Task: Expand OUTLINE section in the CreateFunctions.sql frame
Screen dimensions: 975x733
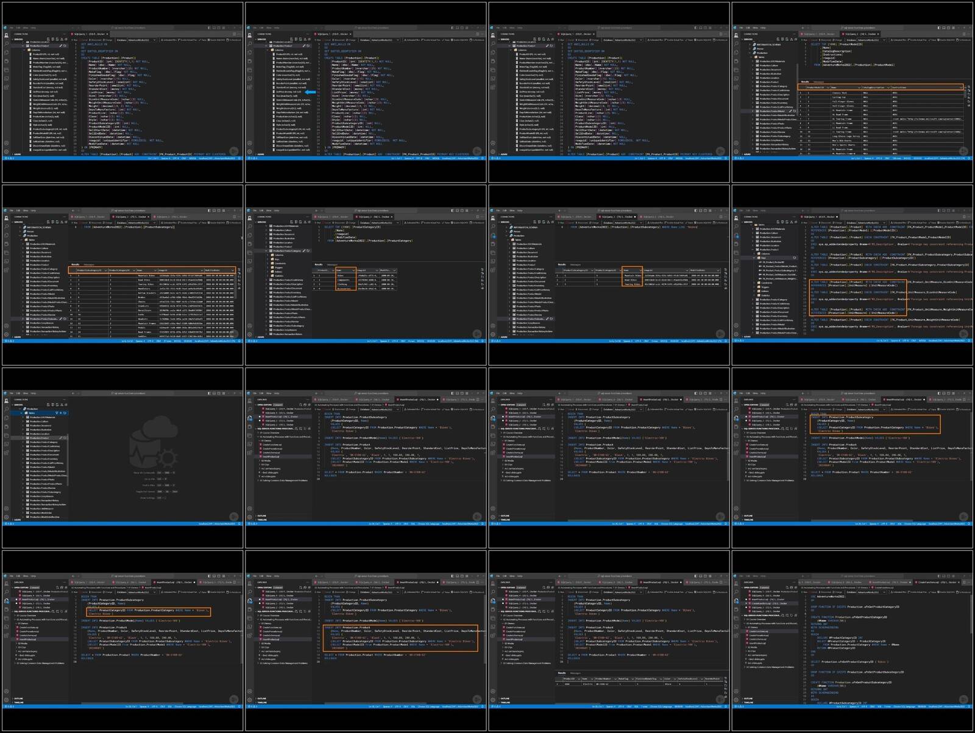Action: coord(748,698)
